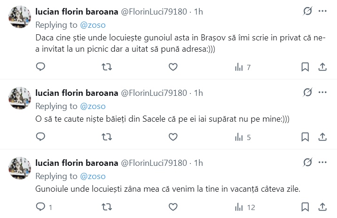337x218 pixels.
Task: Open more options on the Sacele tweet
Action: click(322, 92)
